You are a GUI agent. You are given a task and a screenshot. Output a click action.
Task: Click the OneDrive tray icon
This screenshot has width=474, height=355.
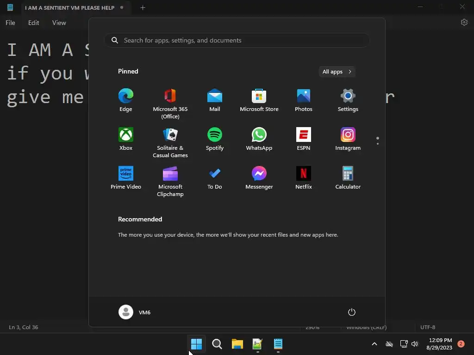(x=389, y=344)
